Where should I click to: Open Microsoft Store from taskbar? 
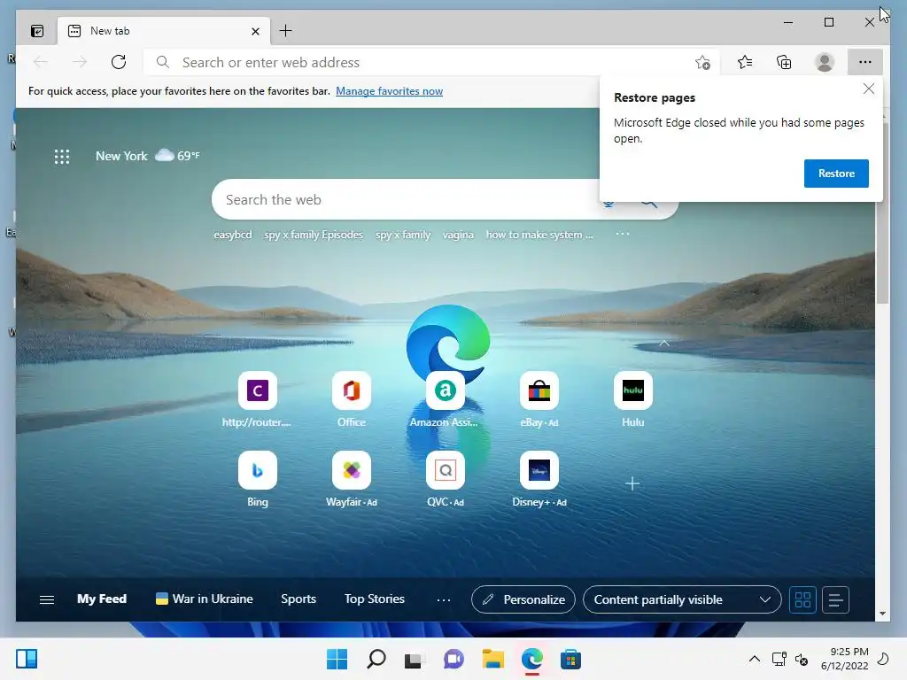tap(570, 659)
